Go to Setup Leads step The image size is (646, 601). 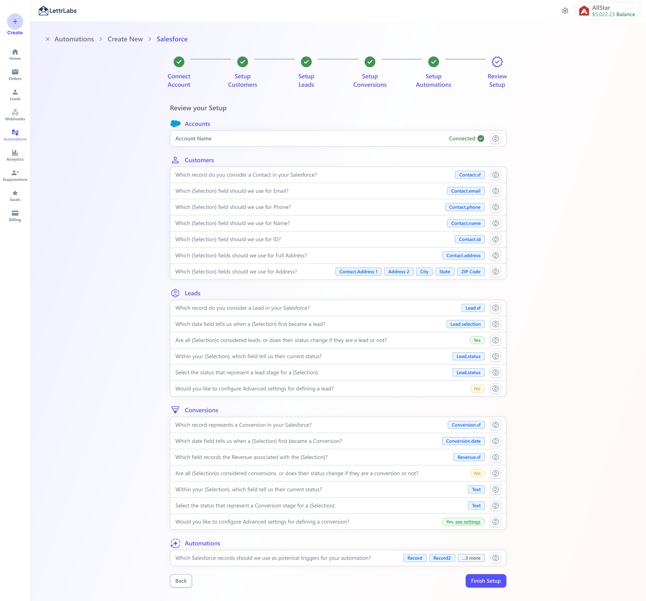pos(306,72)
